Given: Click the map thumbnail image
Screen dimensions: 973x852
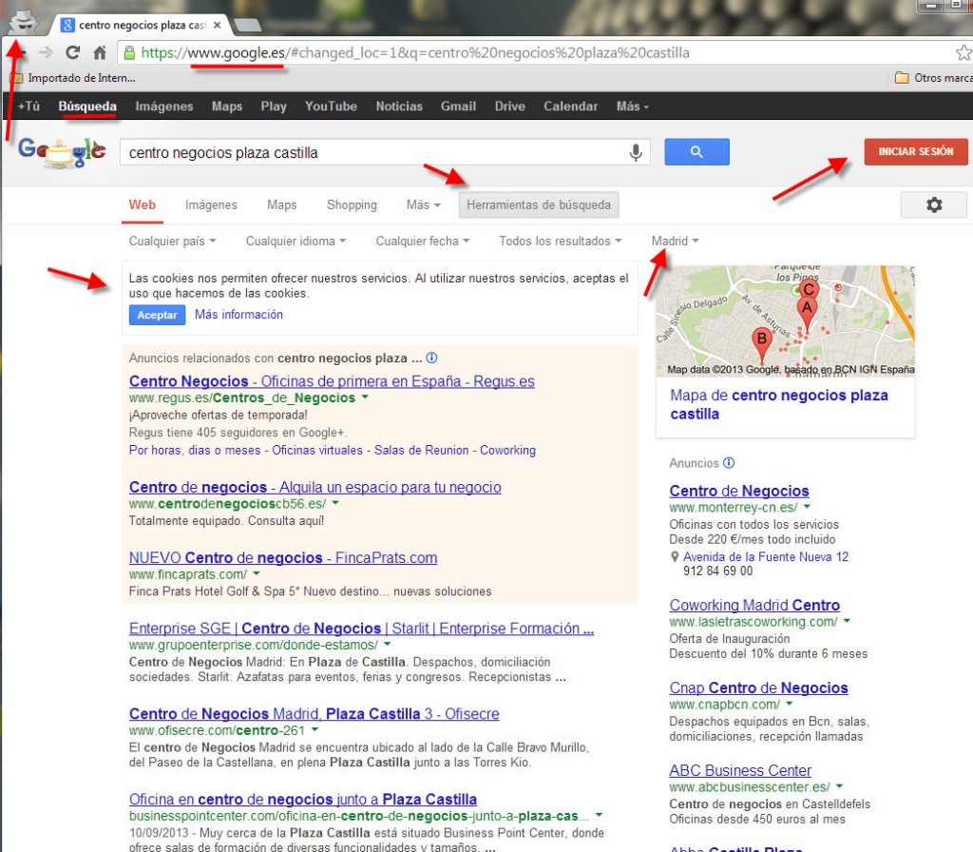Looking at the screenshot, I should click(785, 320).
